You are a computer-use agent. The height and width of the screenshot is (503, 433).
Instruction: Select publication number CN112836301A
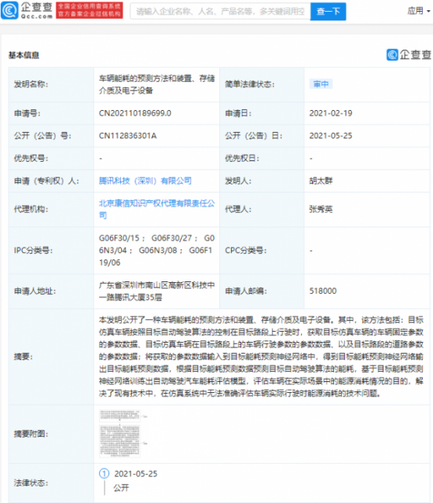coord(127,136)
